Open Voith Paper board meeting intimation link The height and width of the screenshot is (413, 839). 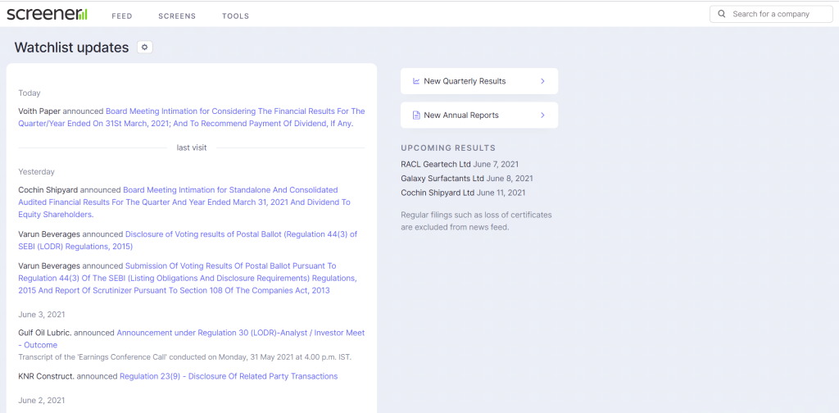[235, 111]
